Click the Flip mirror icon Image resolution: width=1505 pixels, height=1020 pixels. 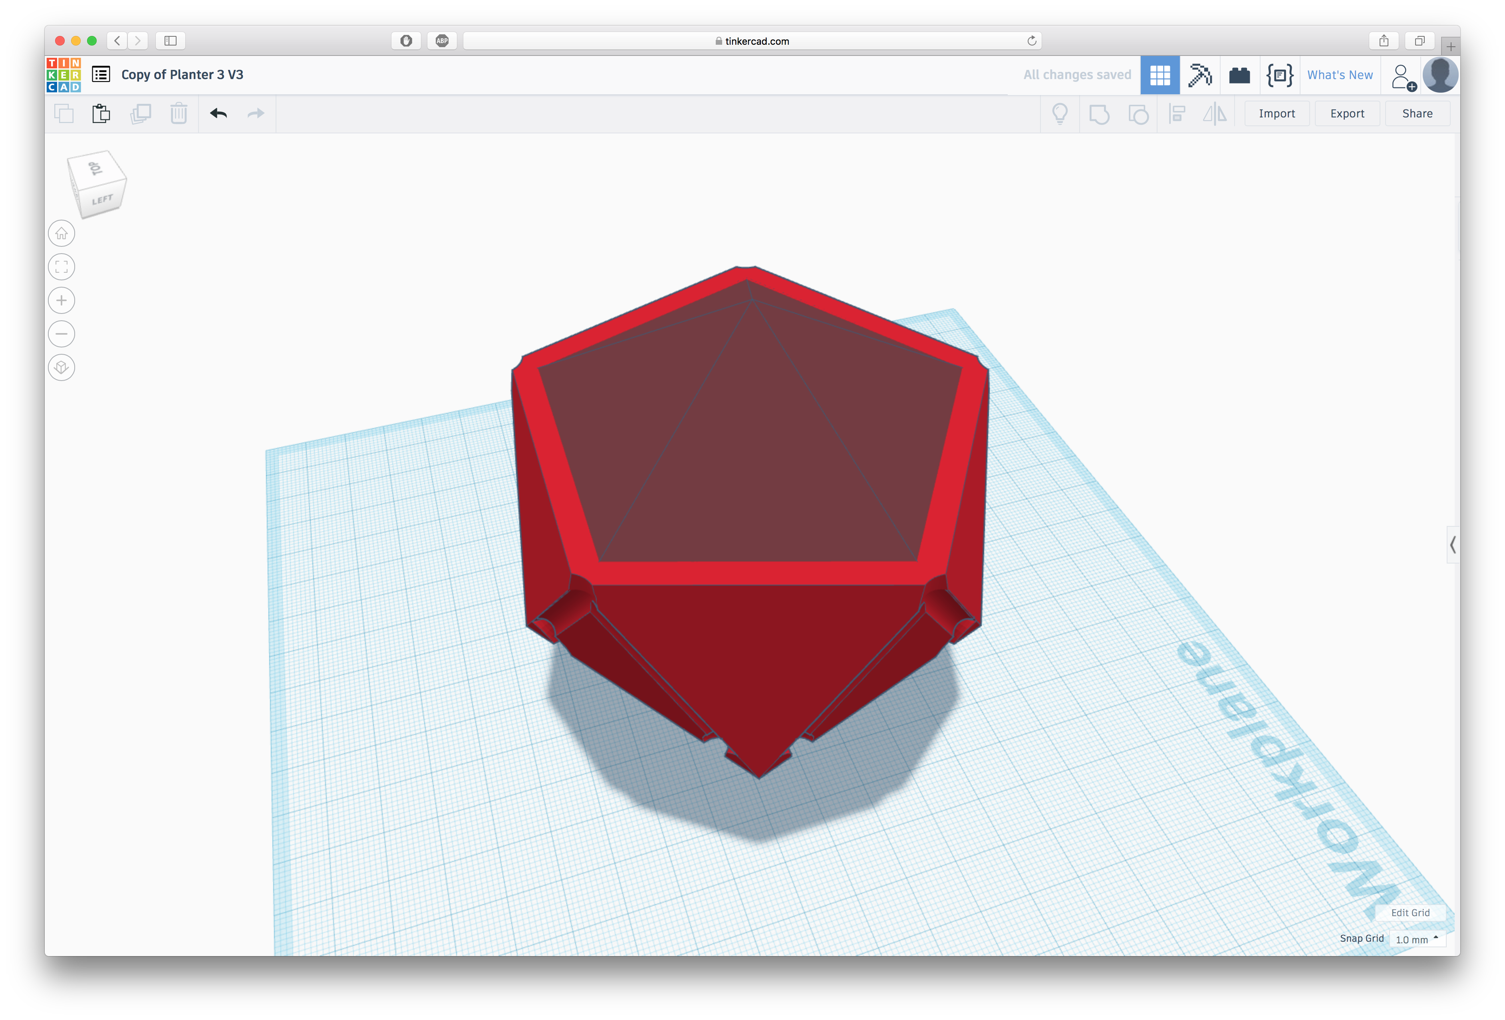1215,114
